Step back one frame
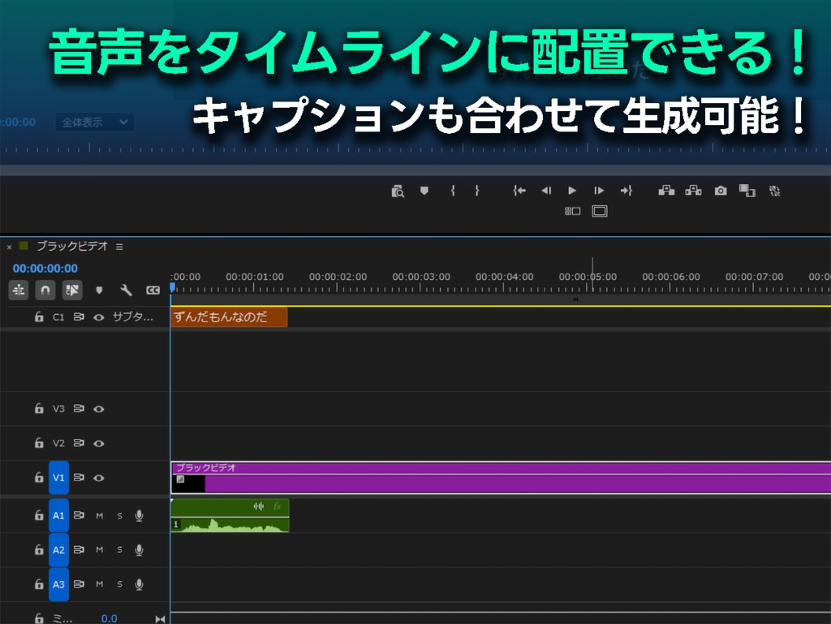 (546, 191)
